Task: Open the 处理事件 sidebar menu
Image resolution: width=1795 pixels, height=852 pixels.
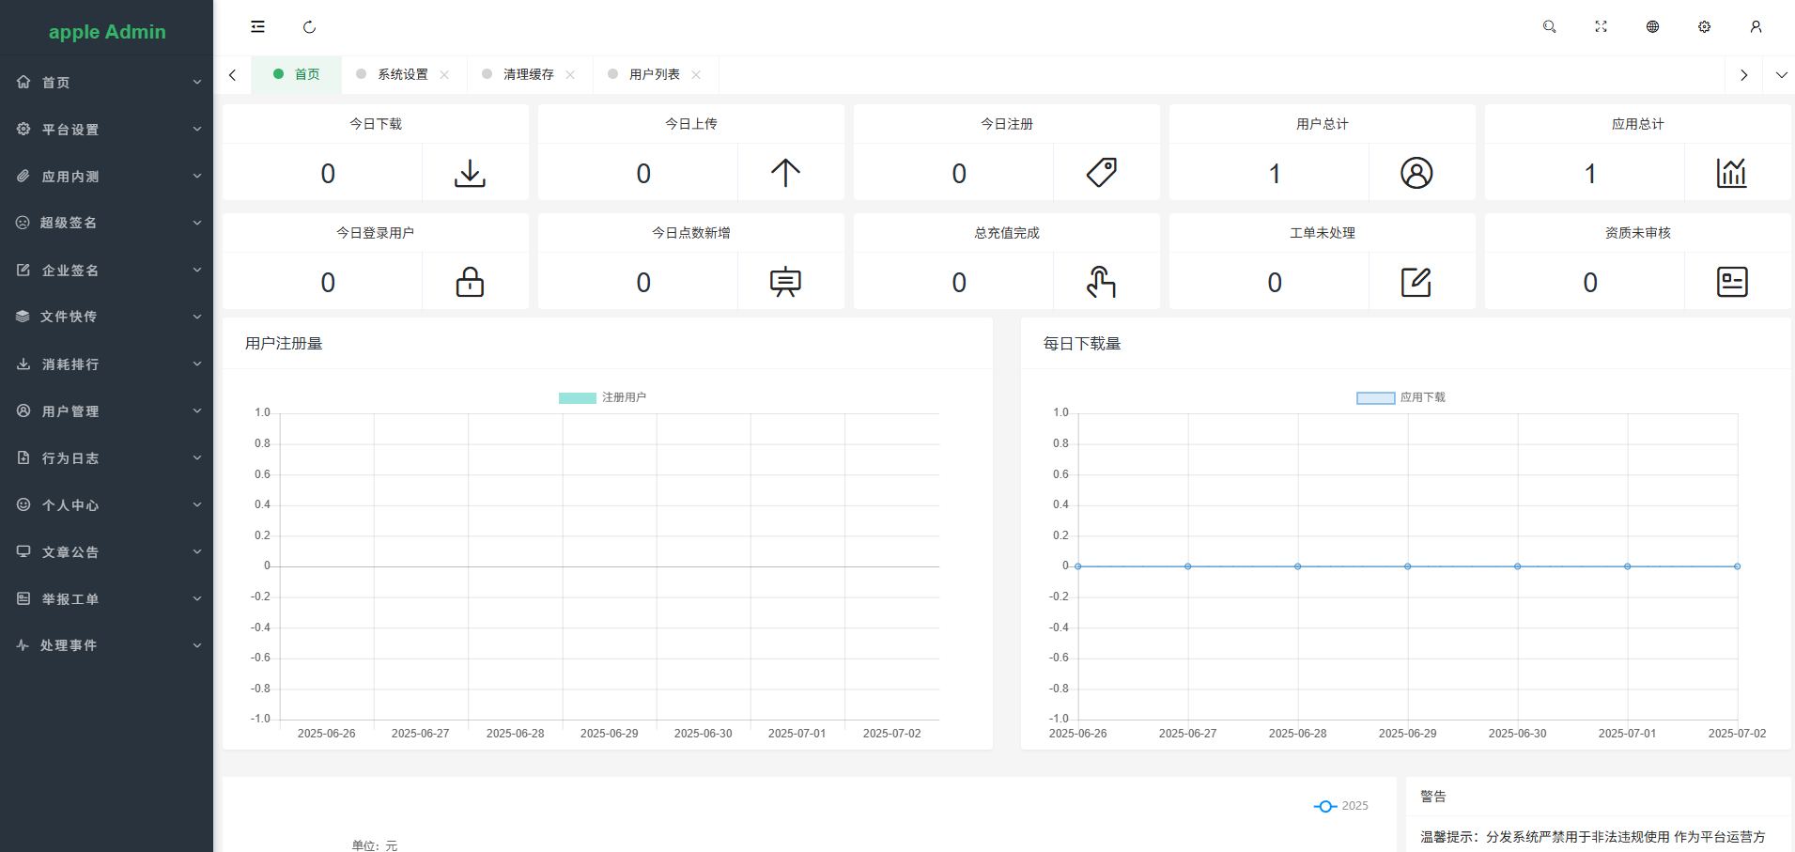Action: (106, 645)
